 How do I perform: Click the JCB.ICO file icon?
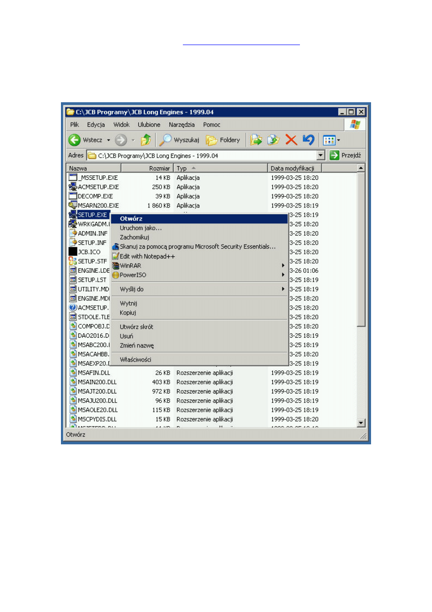73,252
